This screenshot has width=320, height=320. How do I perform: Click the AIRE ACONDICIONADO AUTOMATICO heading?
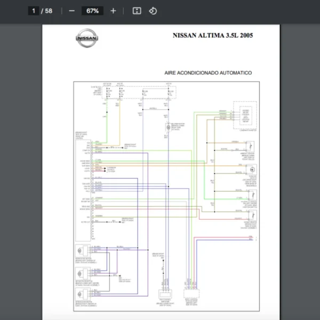(x=208, y=73)
